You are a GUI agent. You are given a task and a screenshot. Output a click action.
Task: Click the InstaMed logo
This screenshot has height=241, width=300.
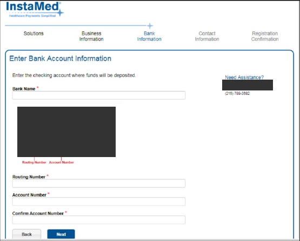(35, 9)
